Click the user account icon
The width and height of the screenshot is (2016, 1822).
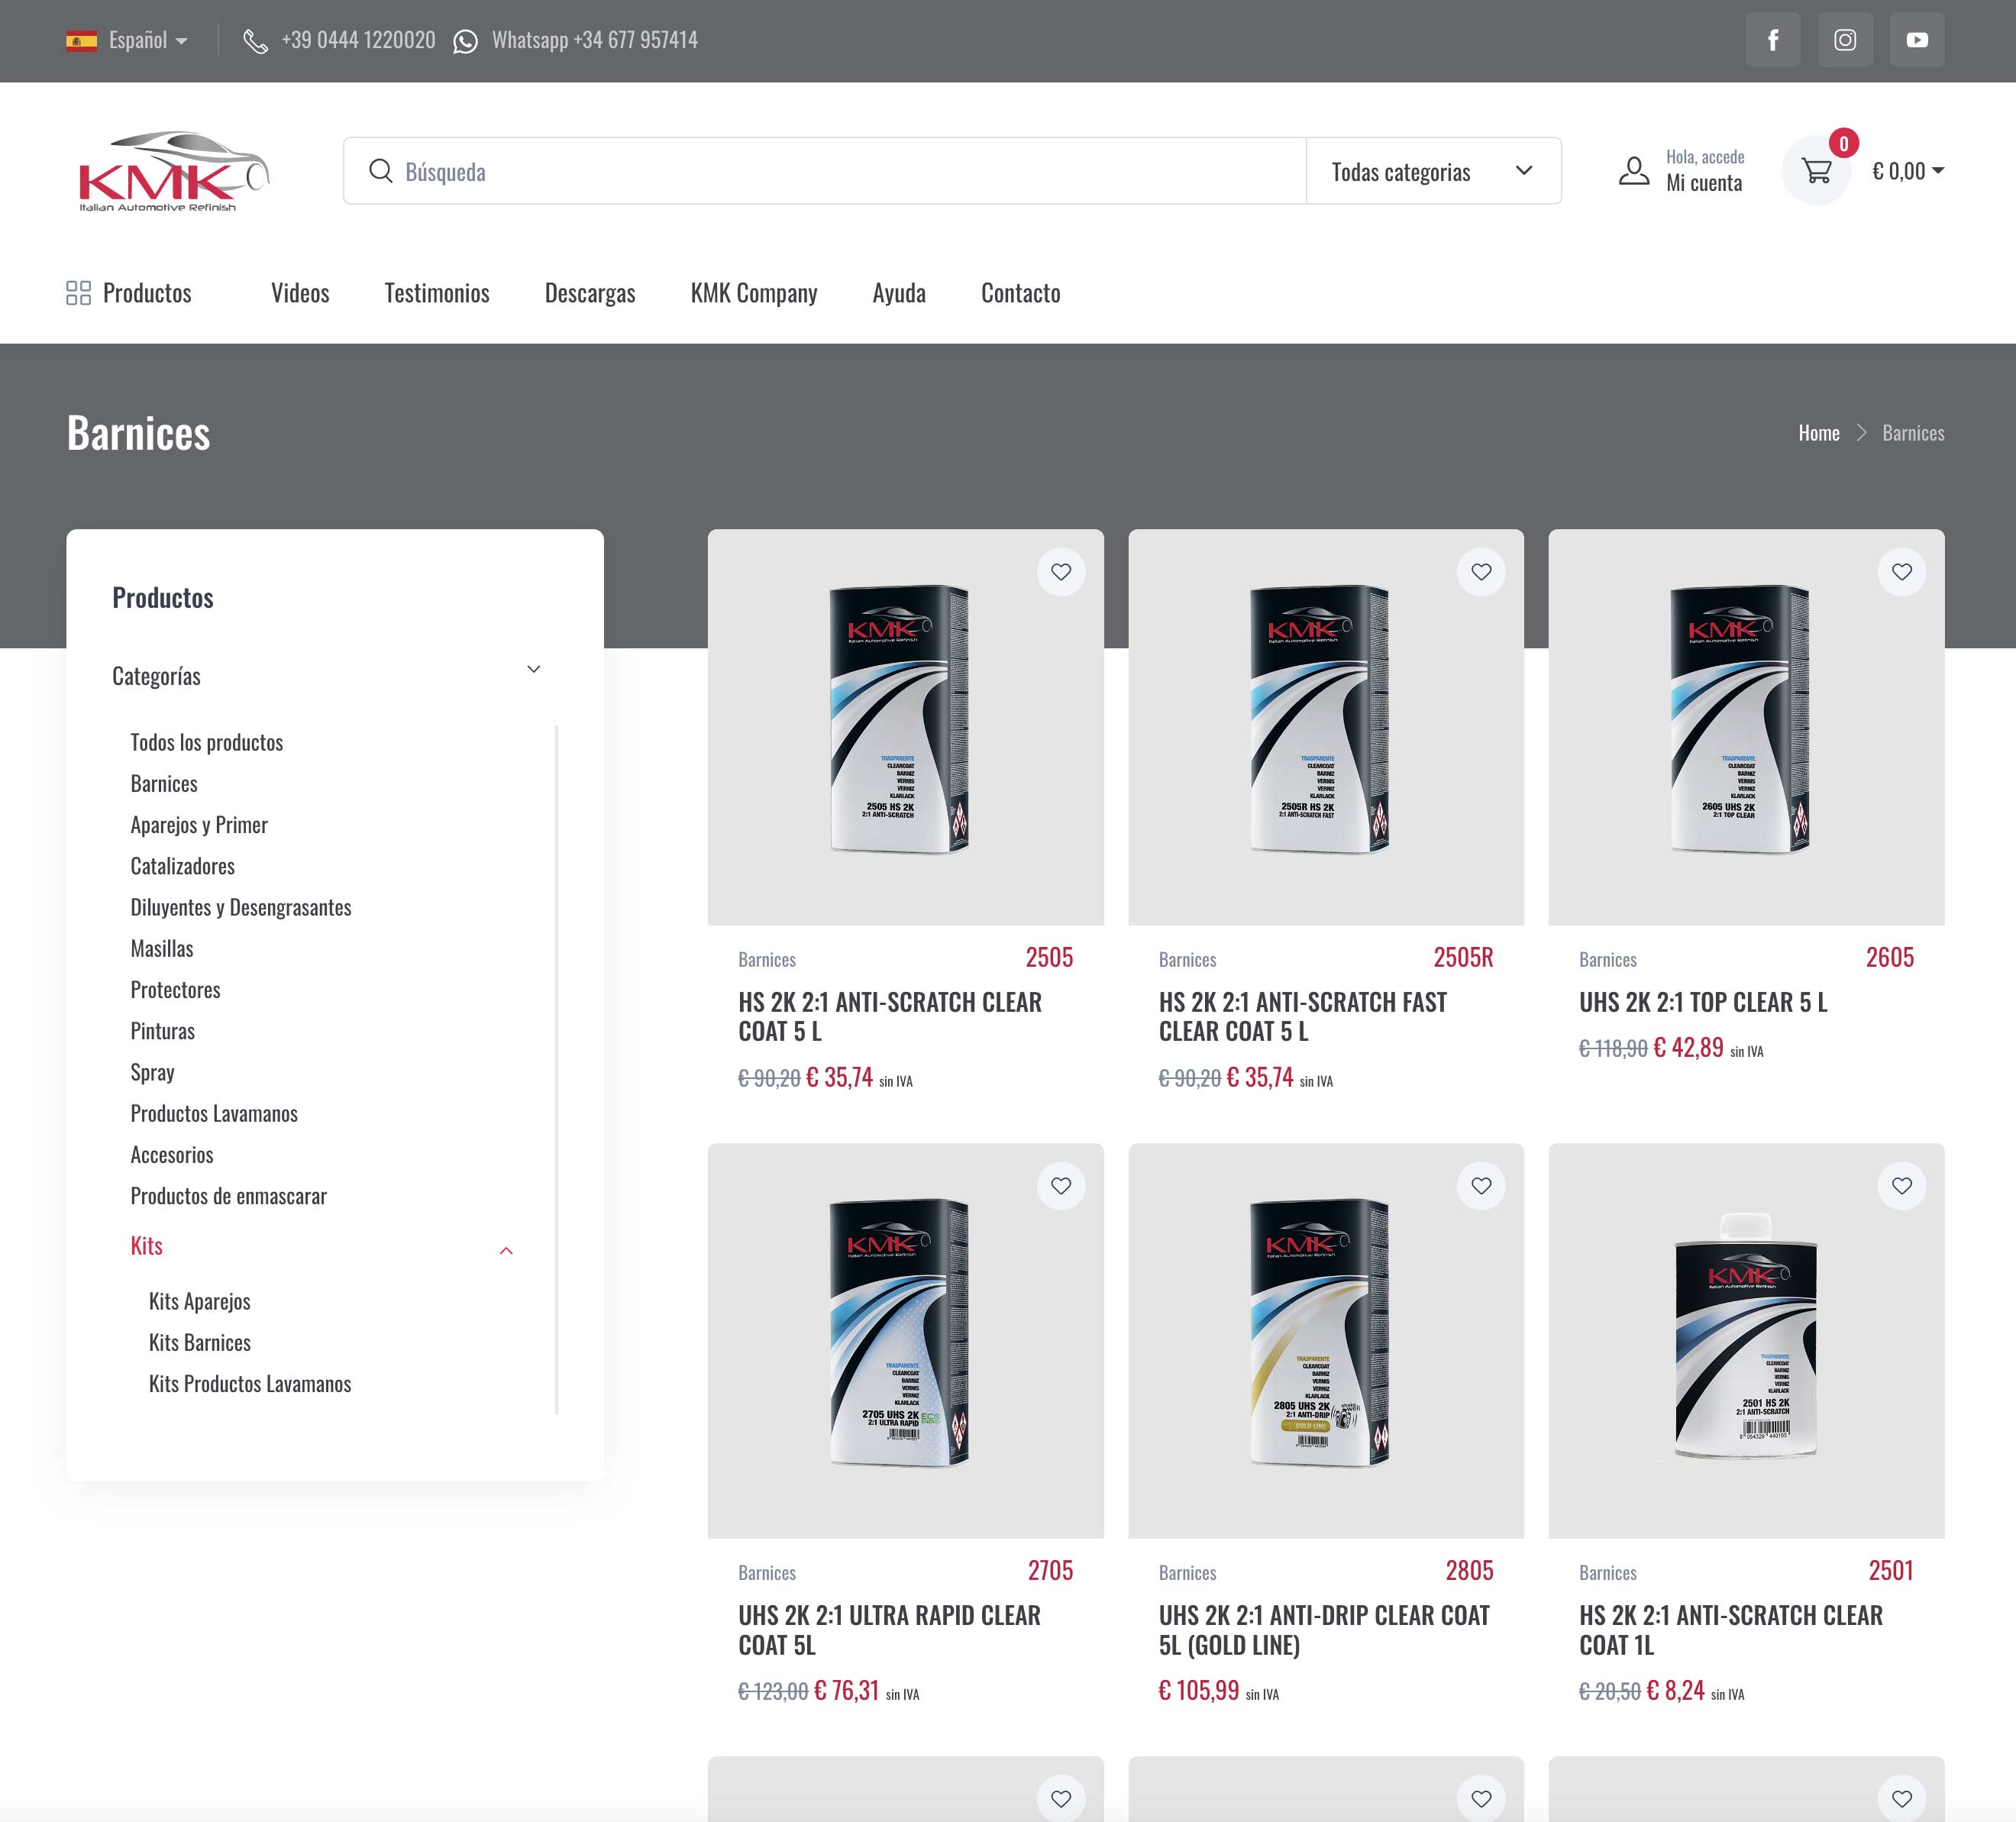pyautogui.click(x=1633, y=171)
